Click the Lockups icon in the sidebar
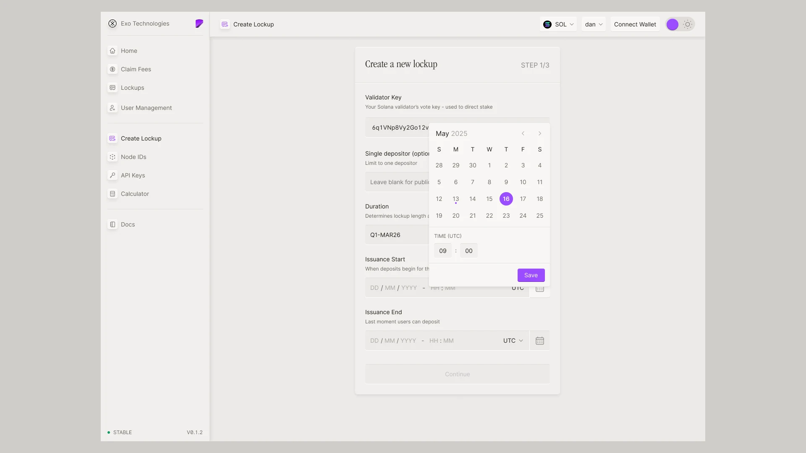806x453 pixels. tap(113, 88)
